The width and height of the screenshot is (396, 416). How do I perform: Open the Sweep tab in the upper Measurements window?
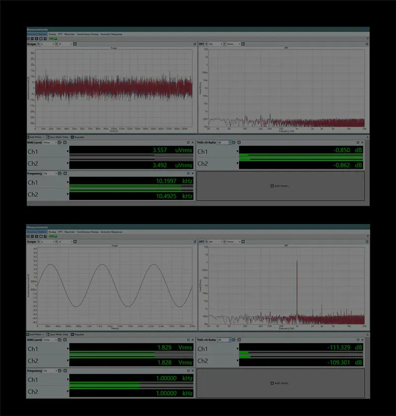click(52, 34)
